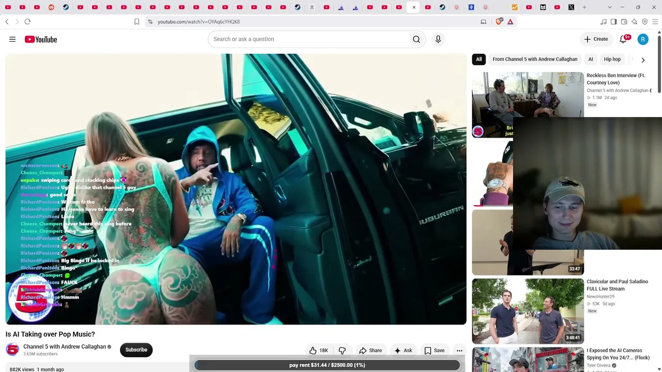The width and height of the screenshot is (662, 372).
Task: Open Reckless Ben Interview thumbnail
Action: (x=528, y=104)
